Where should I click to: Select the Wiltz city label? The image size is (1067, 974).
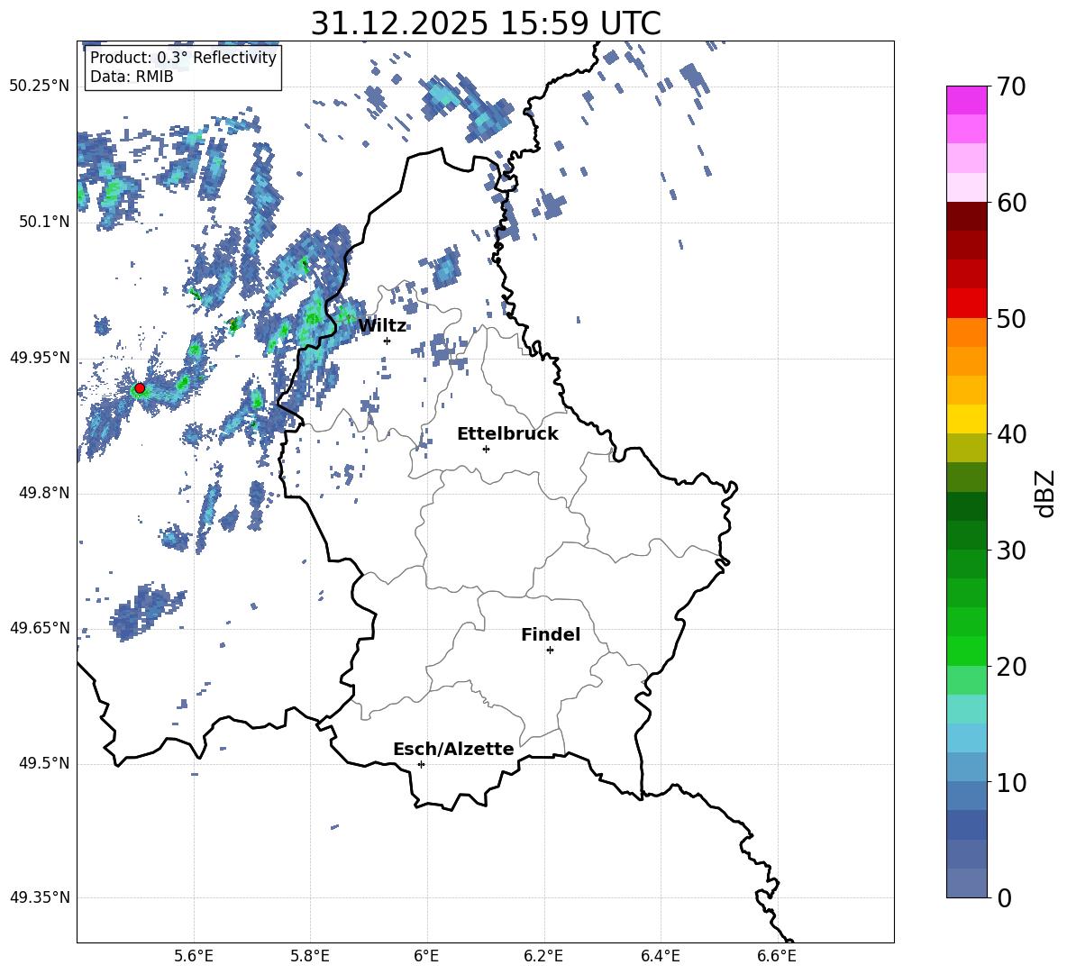(x=382, y=326)
